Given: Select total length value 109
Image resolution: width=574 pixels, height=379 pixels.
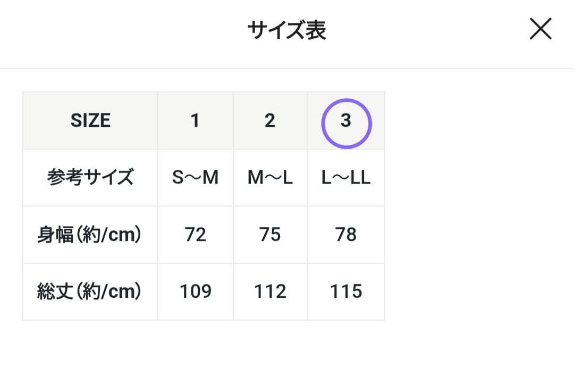Looking at the screenshot, I should (196, 291).
